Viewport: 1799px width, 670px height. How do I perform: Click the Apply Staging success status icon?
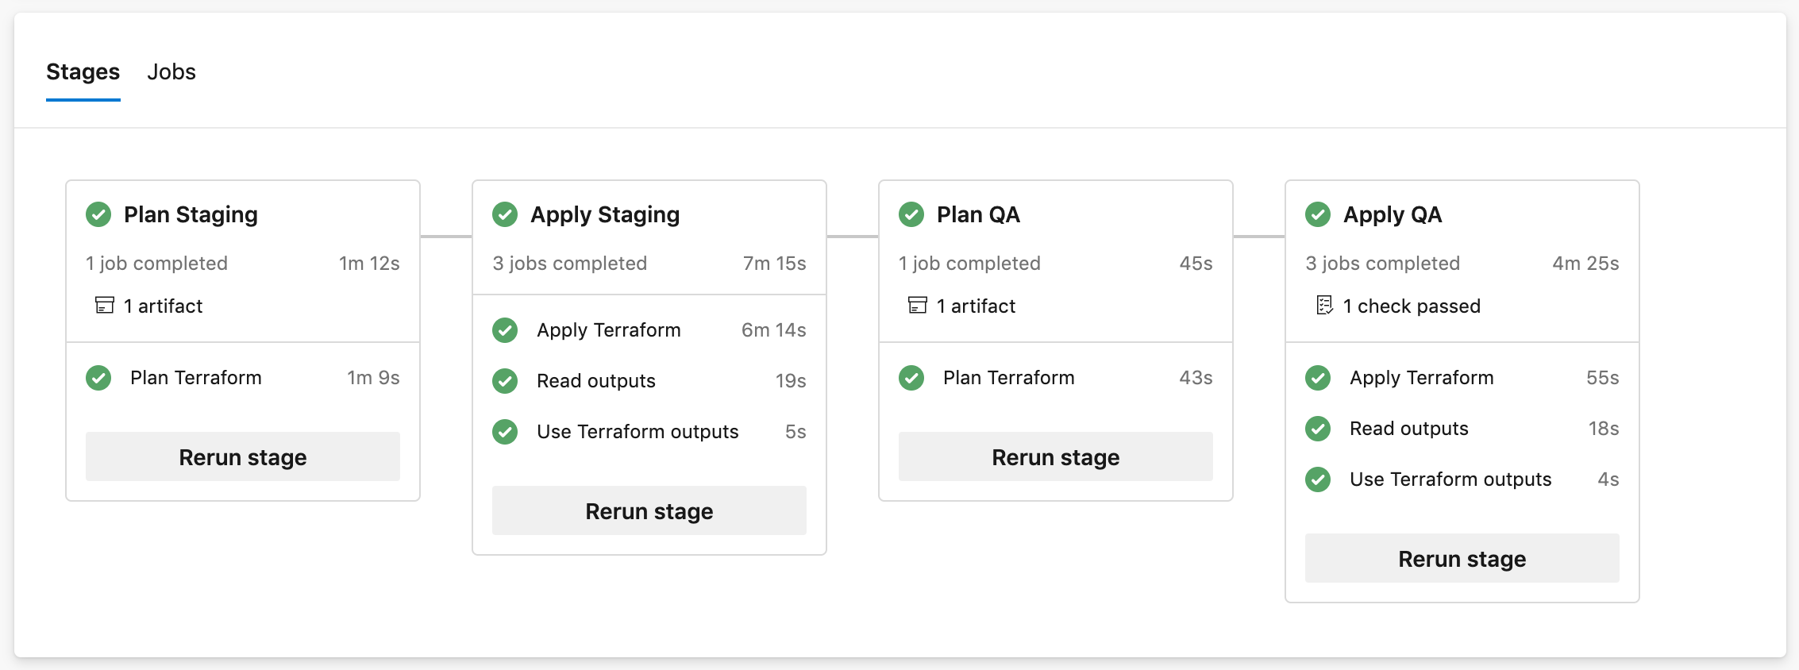click(x=505, y=214)
